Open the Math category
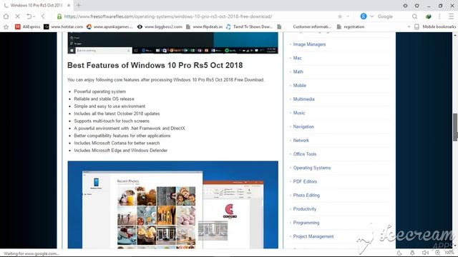458x257 pixels. pyautogui.click(x=298, y=71)
